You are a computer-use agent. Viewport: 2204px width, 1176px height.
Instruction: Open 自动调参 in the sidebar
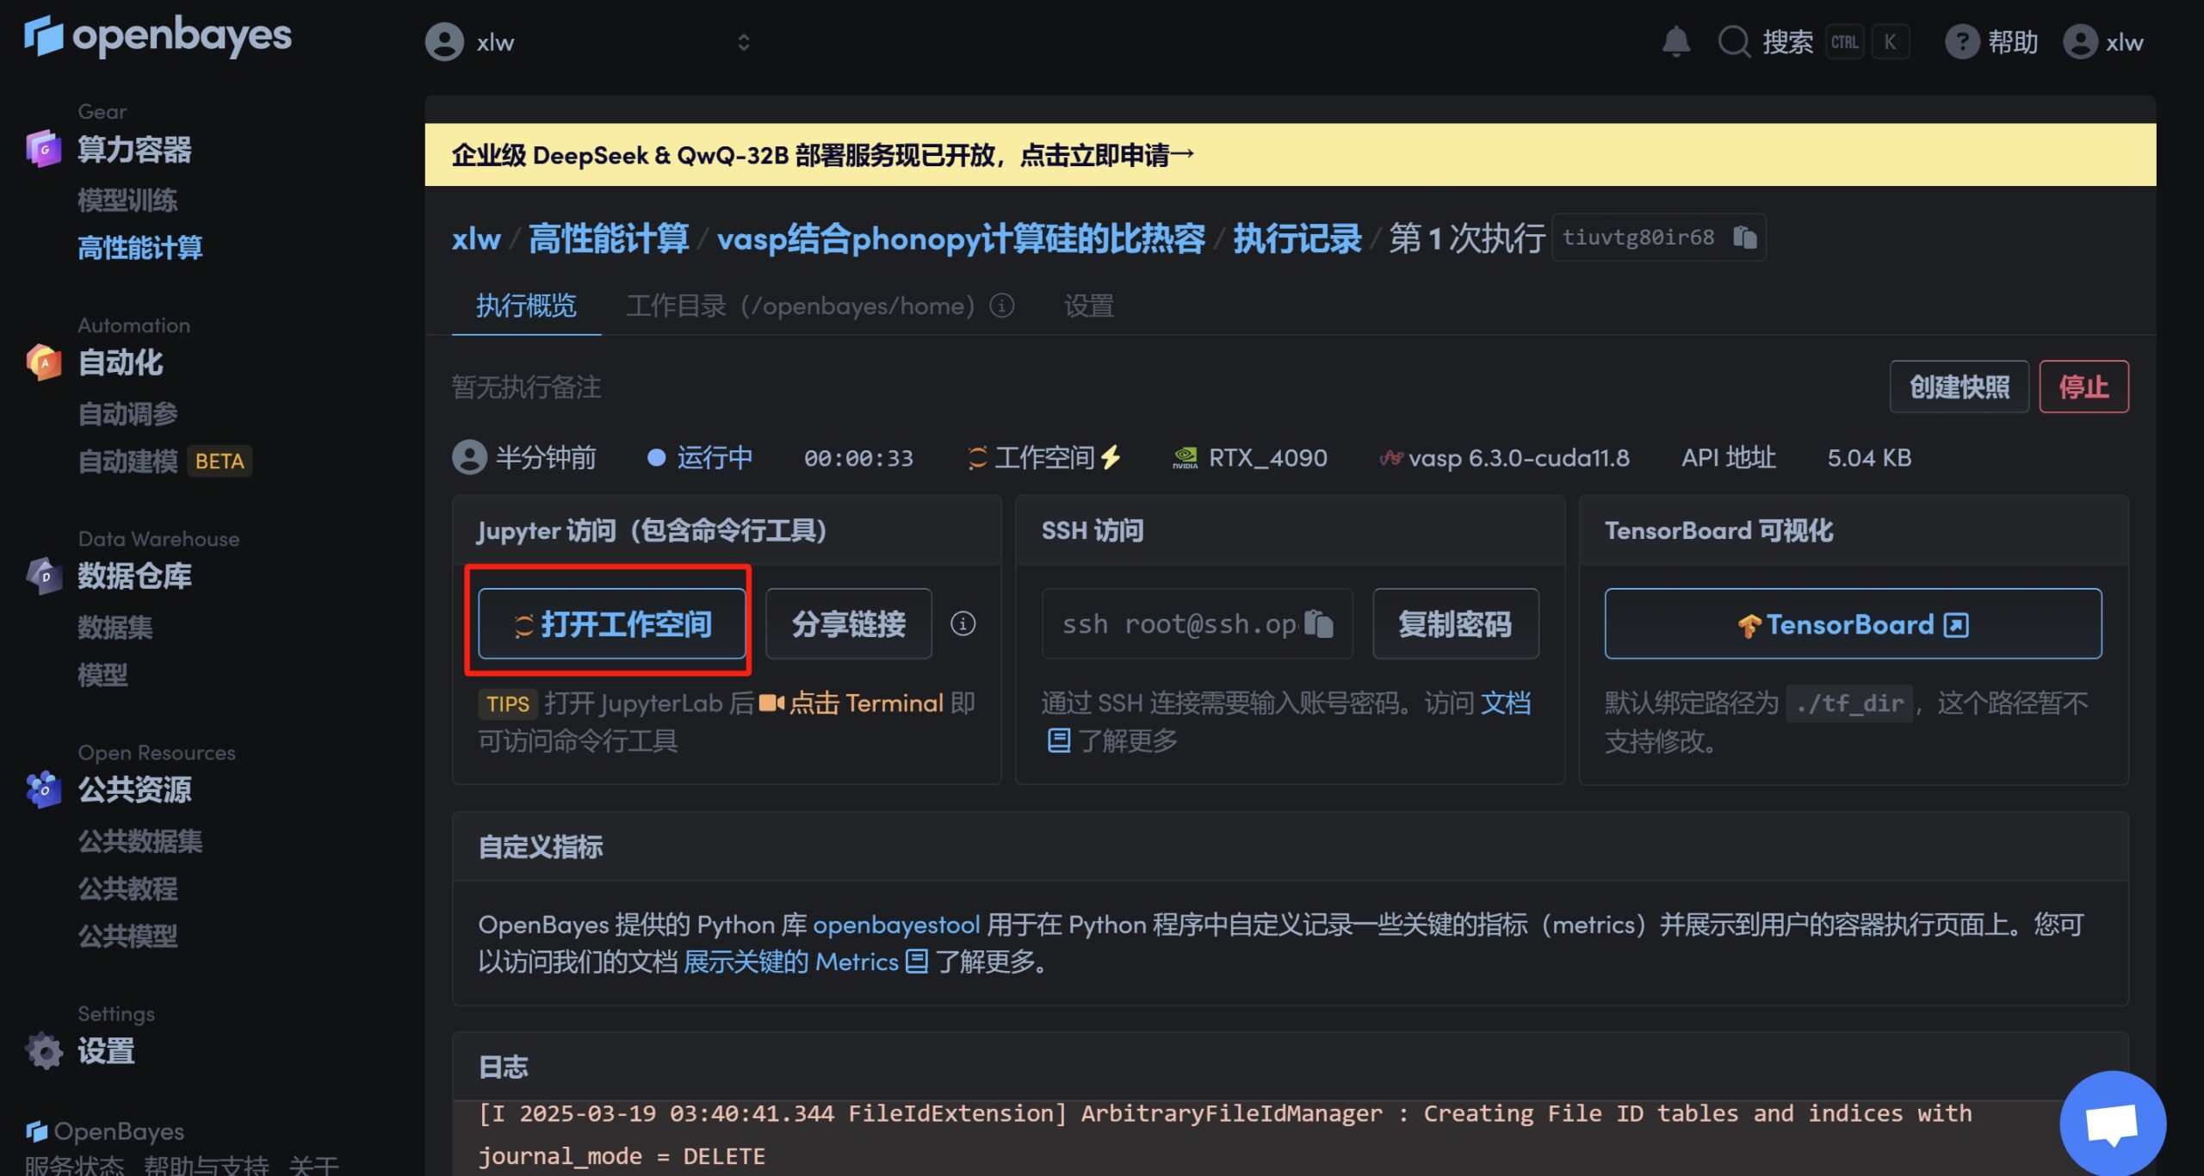pos(127,413)
